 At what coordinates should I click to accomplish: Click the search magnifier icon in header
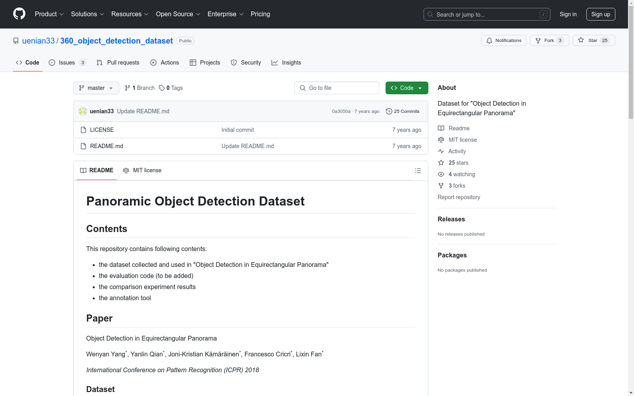(x=430, y=14)
